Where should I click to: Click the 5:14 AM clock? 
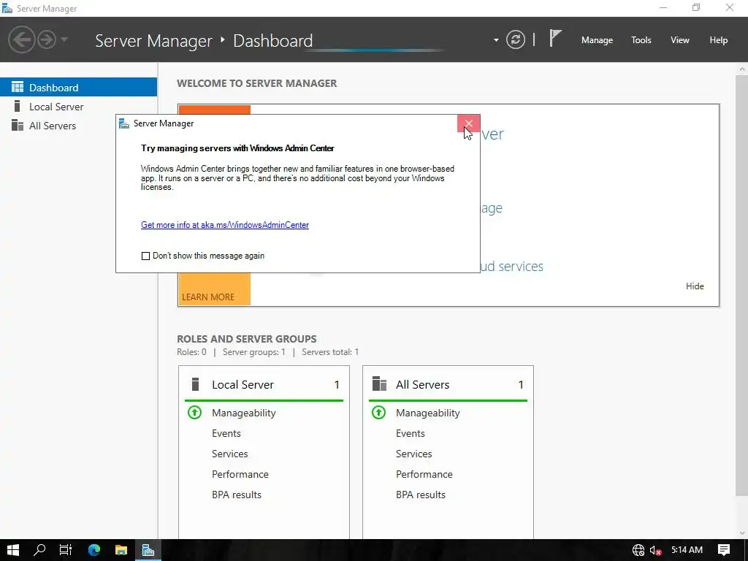[687, 550]
